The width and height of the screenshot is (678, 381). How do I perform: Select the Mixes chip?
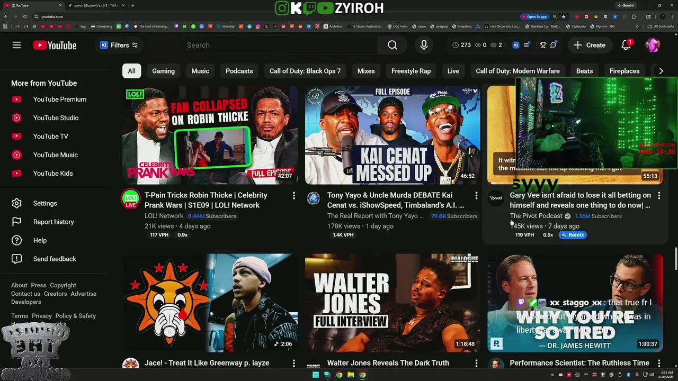click(x=366, y=71)
